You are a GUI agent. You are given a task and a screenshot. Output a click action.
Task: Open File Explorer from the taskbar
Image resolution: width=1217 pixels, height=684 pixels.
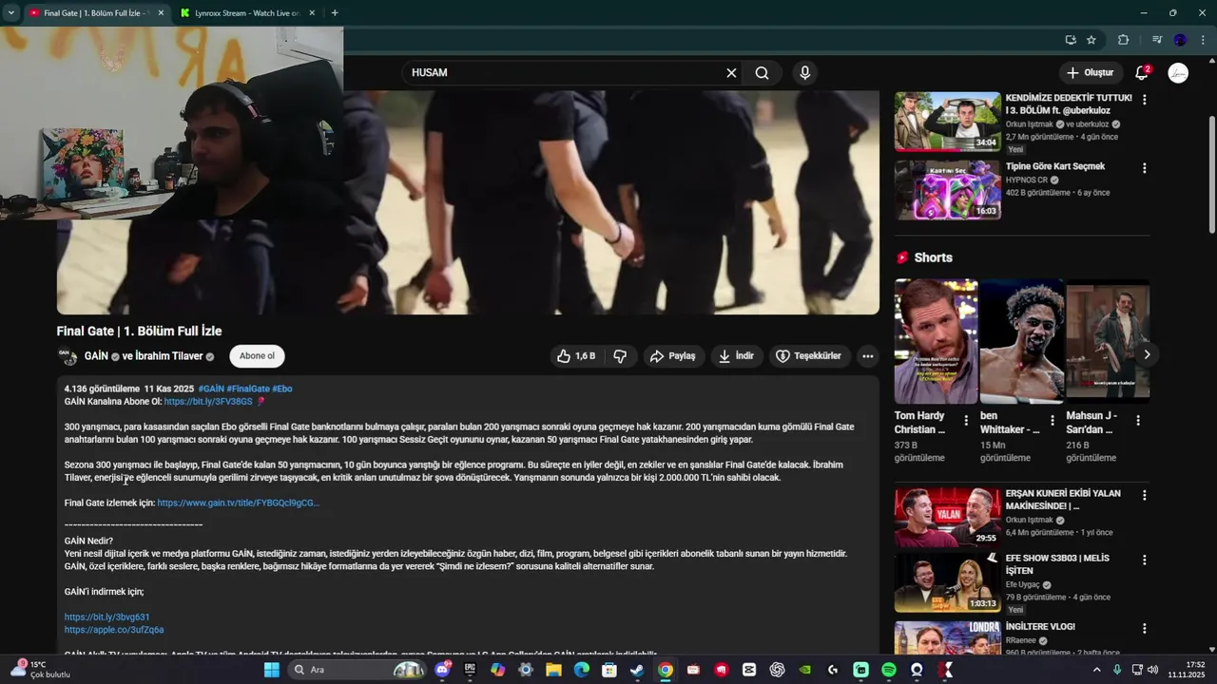(x=553, y=670)
